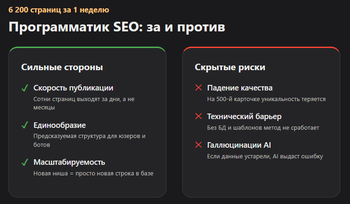Image resolution: width=350 pixels, height=204 pixels.
Task: Click the text Если данные устарели, AI выдаст ошибку
Action: coord(265,156)
